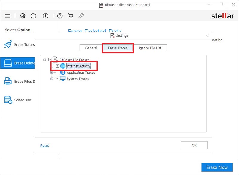239x175 pixels.
Task: Click the System Traces monitor icon
Action: [63, 79]
